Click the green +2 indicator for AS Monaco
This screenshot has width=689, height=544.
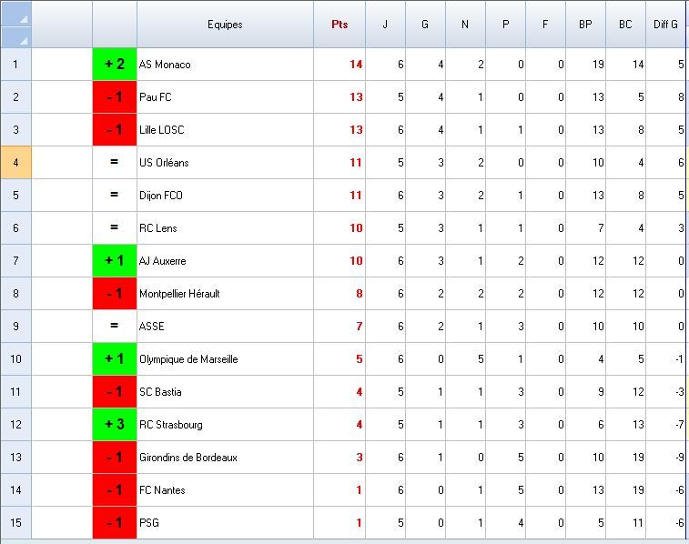tap(115, 65)
